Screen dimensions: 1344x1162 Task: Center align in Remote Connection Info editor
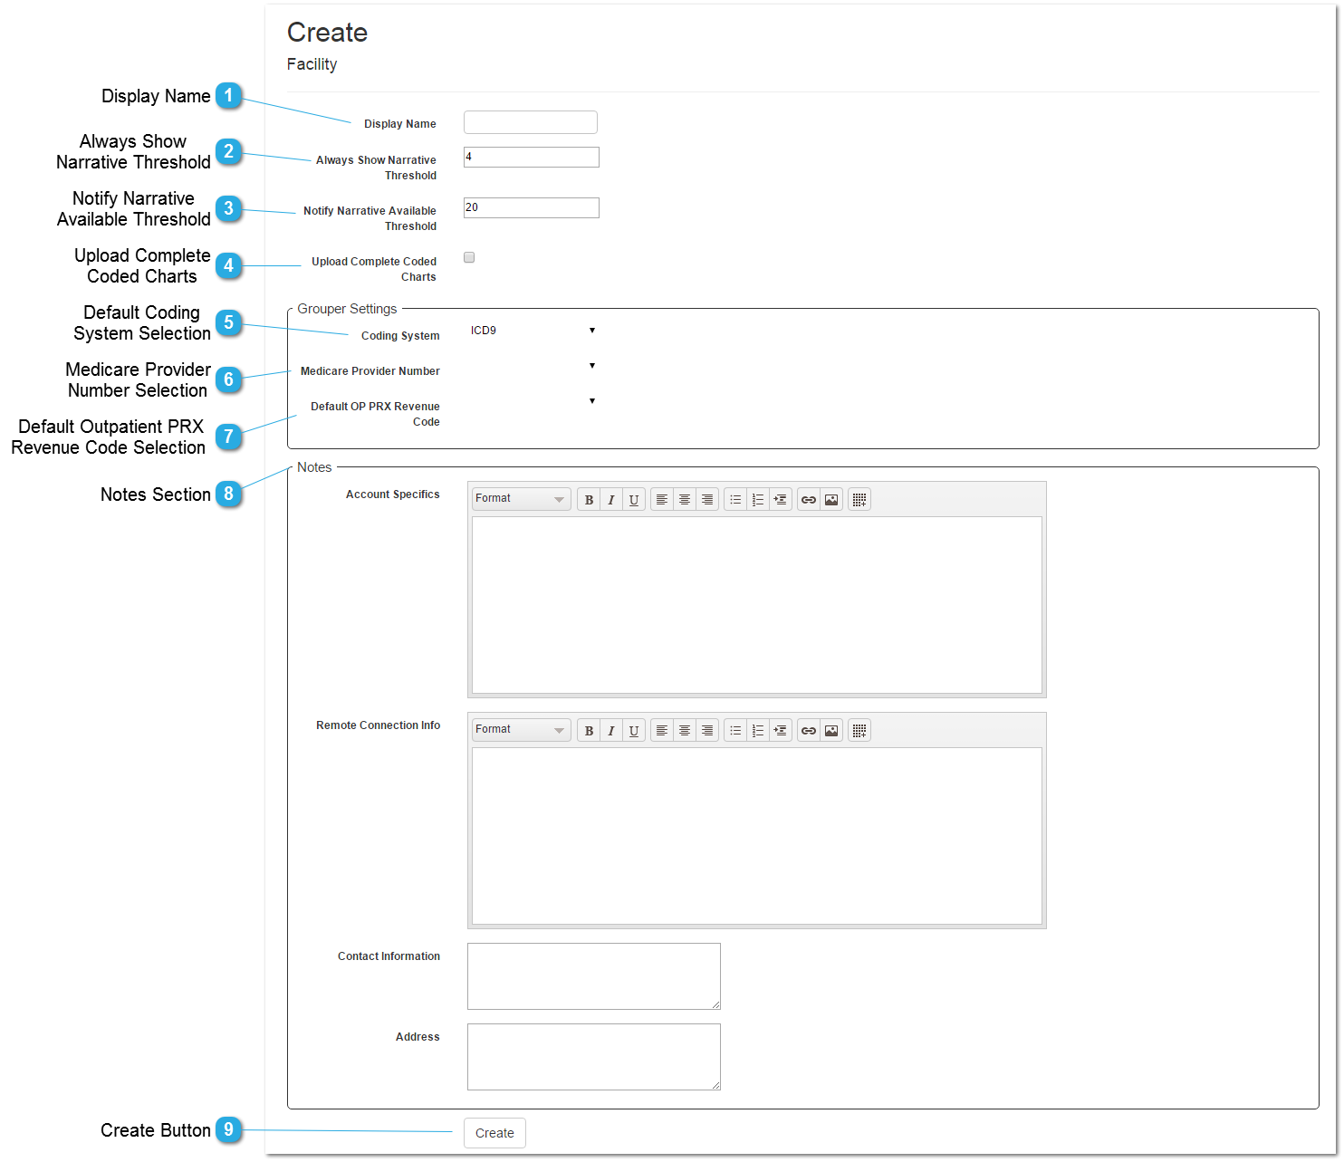[685, 731]
